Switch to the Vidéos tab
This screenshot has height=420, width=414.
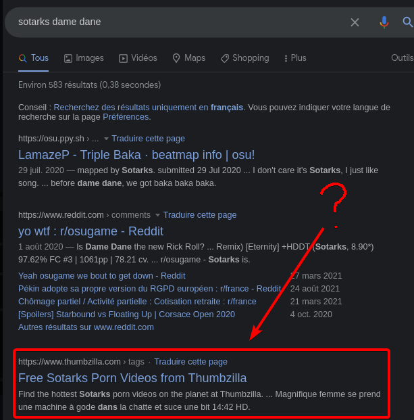point(138,58)
